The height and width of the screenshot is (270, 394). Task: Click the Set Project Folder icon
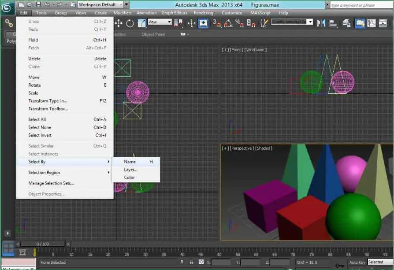(x=73, y=4)
